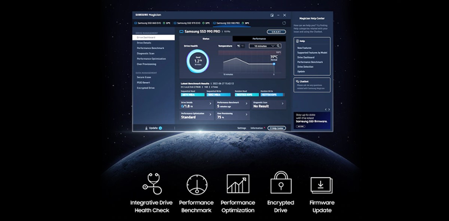
Task: Click the Chatbot question box
Action: click(312, 85)
